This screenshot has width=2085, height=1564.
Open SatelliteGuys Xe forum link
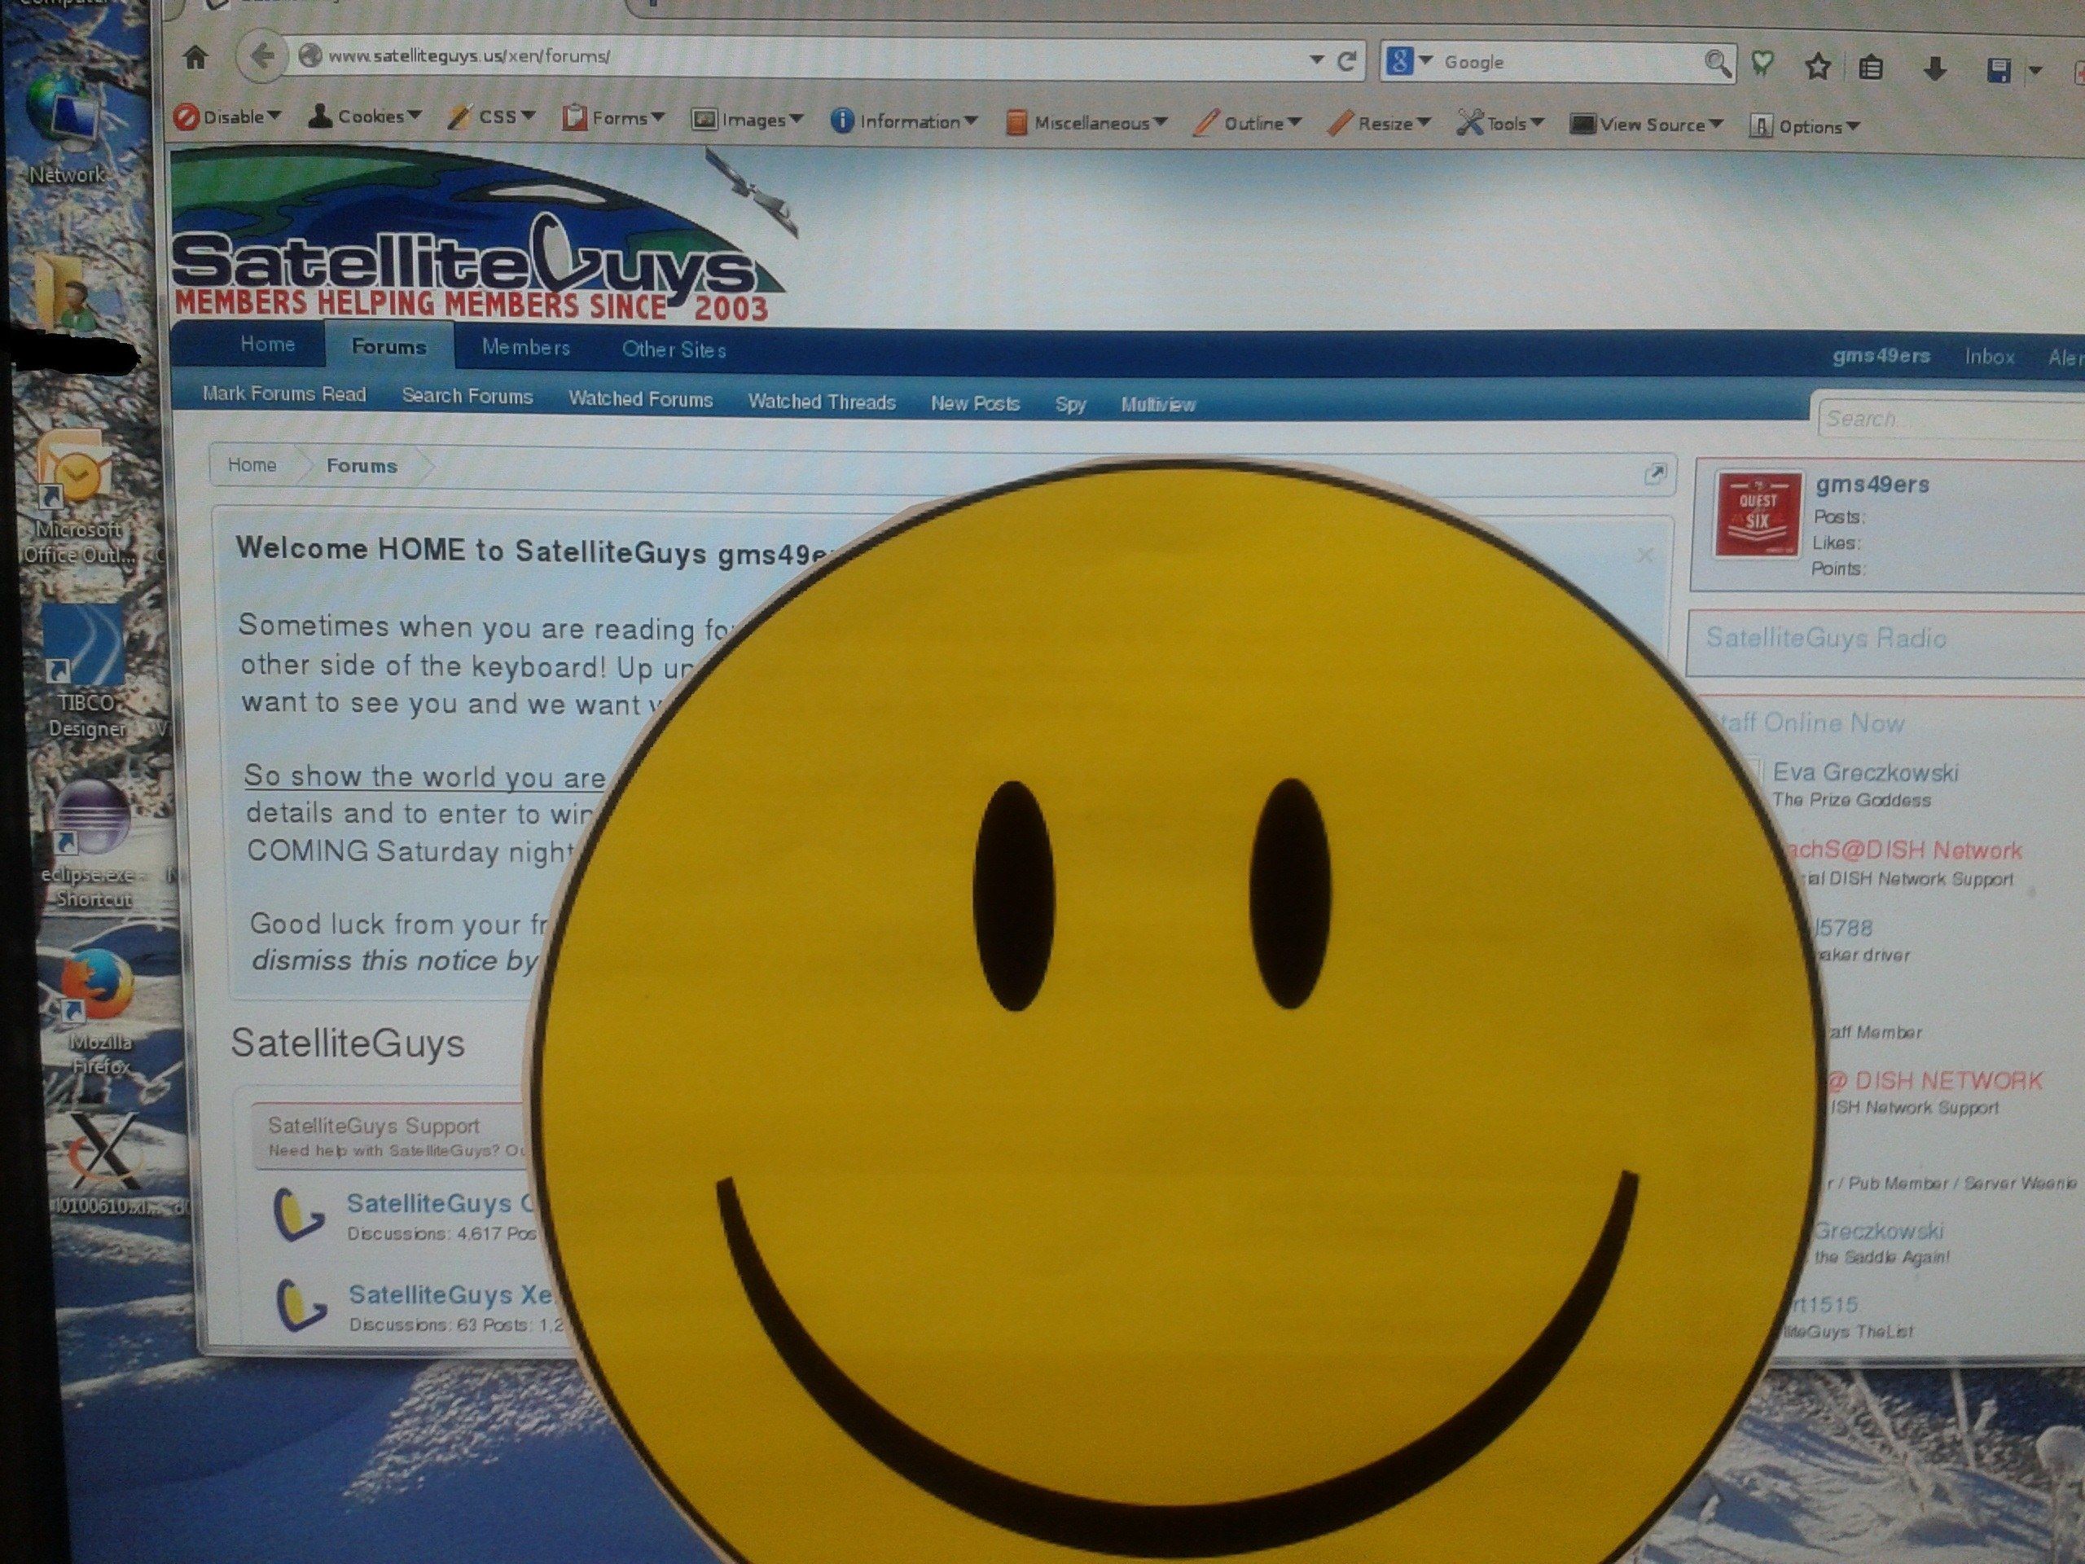pos(450,1294)
